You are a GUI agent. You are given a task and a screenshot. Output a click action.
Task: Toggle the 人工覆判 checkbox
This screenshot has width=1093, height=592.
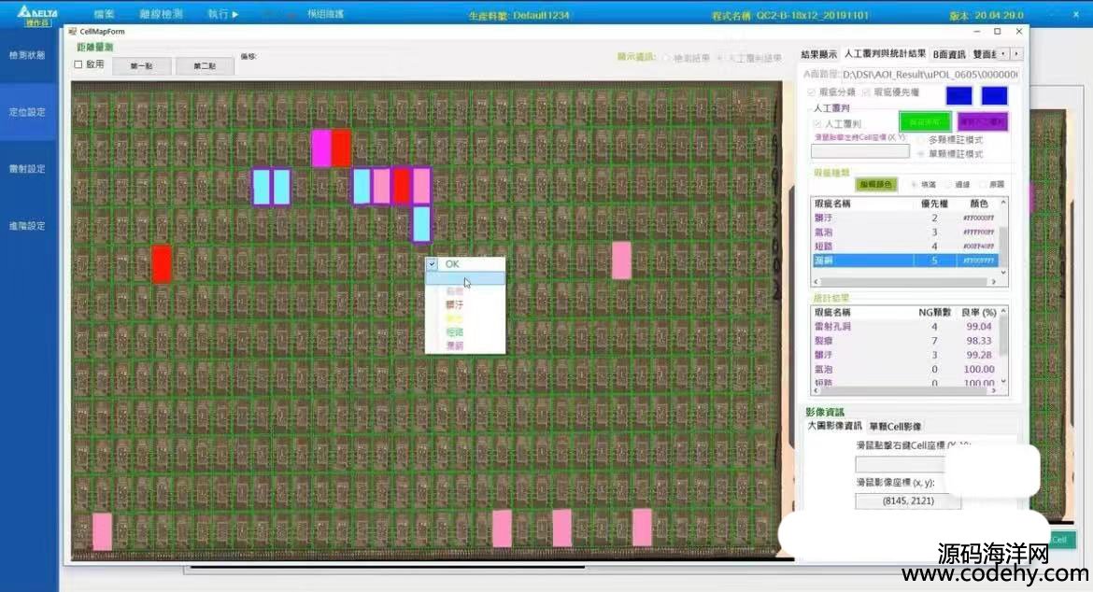[818, 123]
